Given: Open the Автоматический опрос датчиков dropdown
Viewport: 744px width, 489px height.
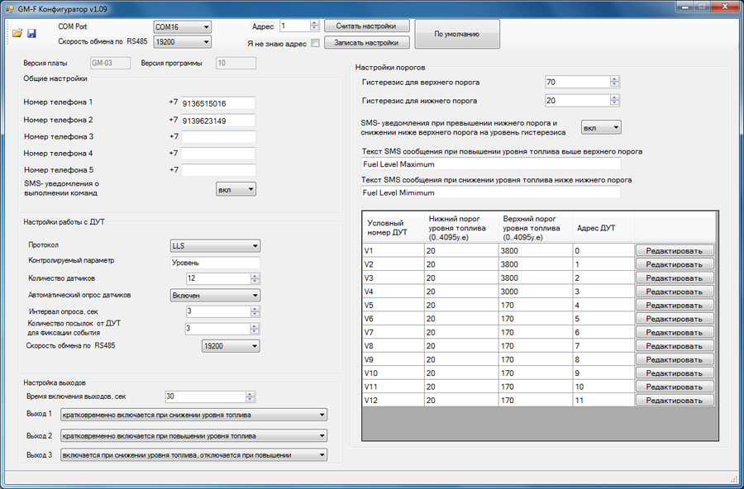Looking at the screenshot, I should (x=214, y=295).
